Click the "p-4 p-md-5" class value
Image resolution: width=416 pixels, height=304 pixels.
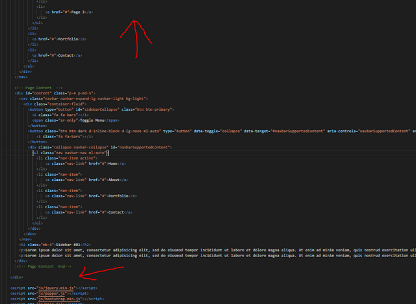81,93
